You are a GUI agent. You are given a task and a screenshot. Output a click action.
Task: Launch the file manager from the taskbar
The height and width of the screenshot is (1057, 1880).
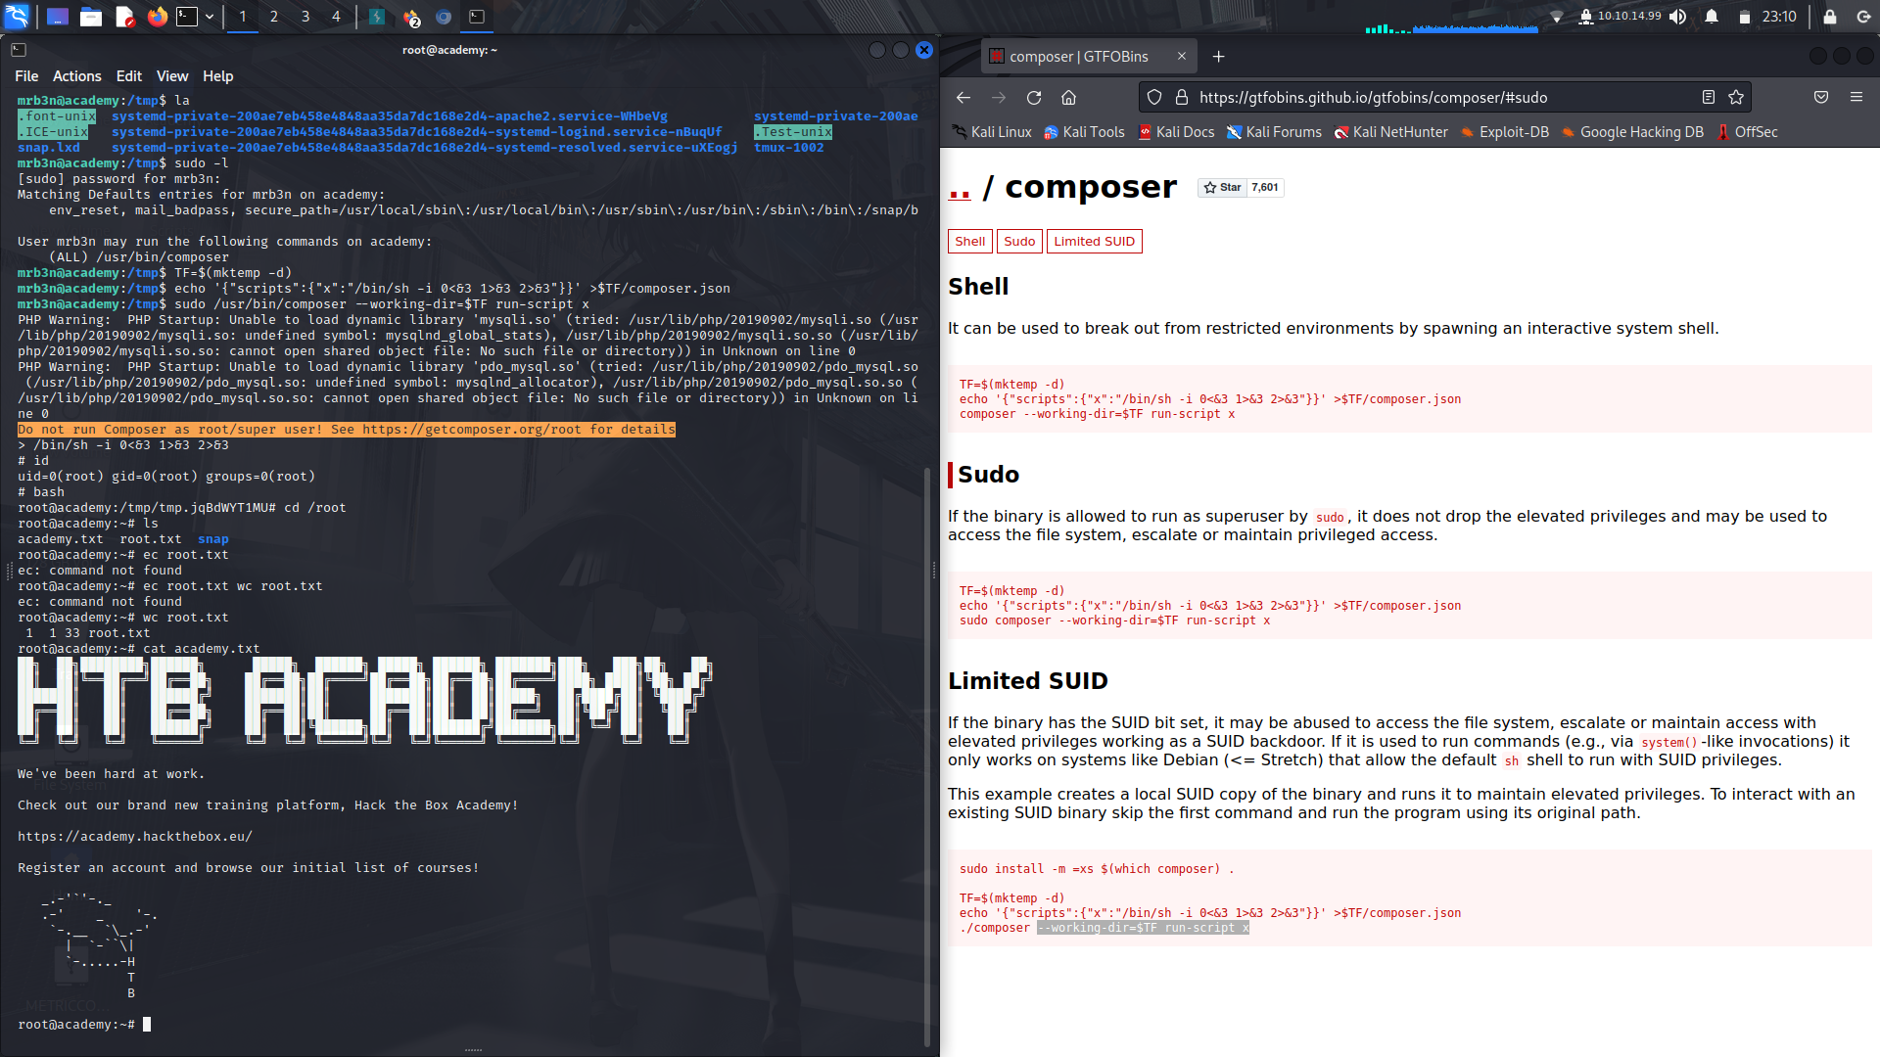click(x=91, y=16)
